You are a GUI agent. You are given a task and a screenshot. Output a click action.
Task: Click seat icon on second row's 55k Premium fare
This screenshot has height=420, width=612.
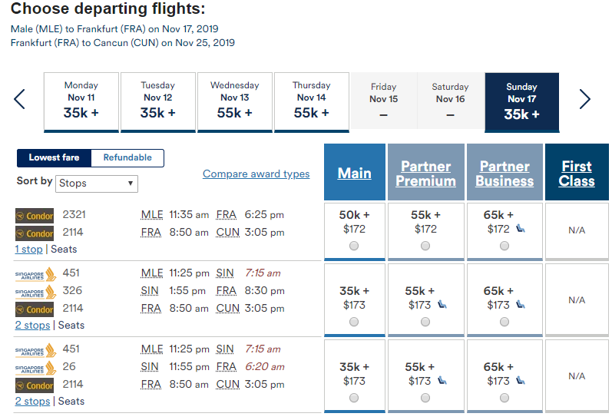[x=442, y=305]
